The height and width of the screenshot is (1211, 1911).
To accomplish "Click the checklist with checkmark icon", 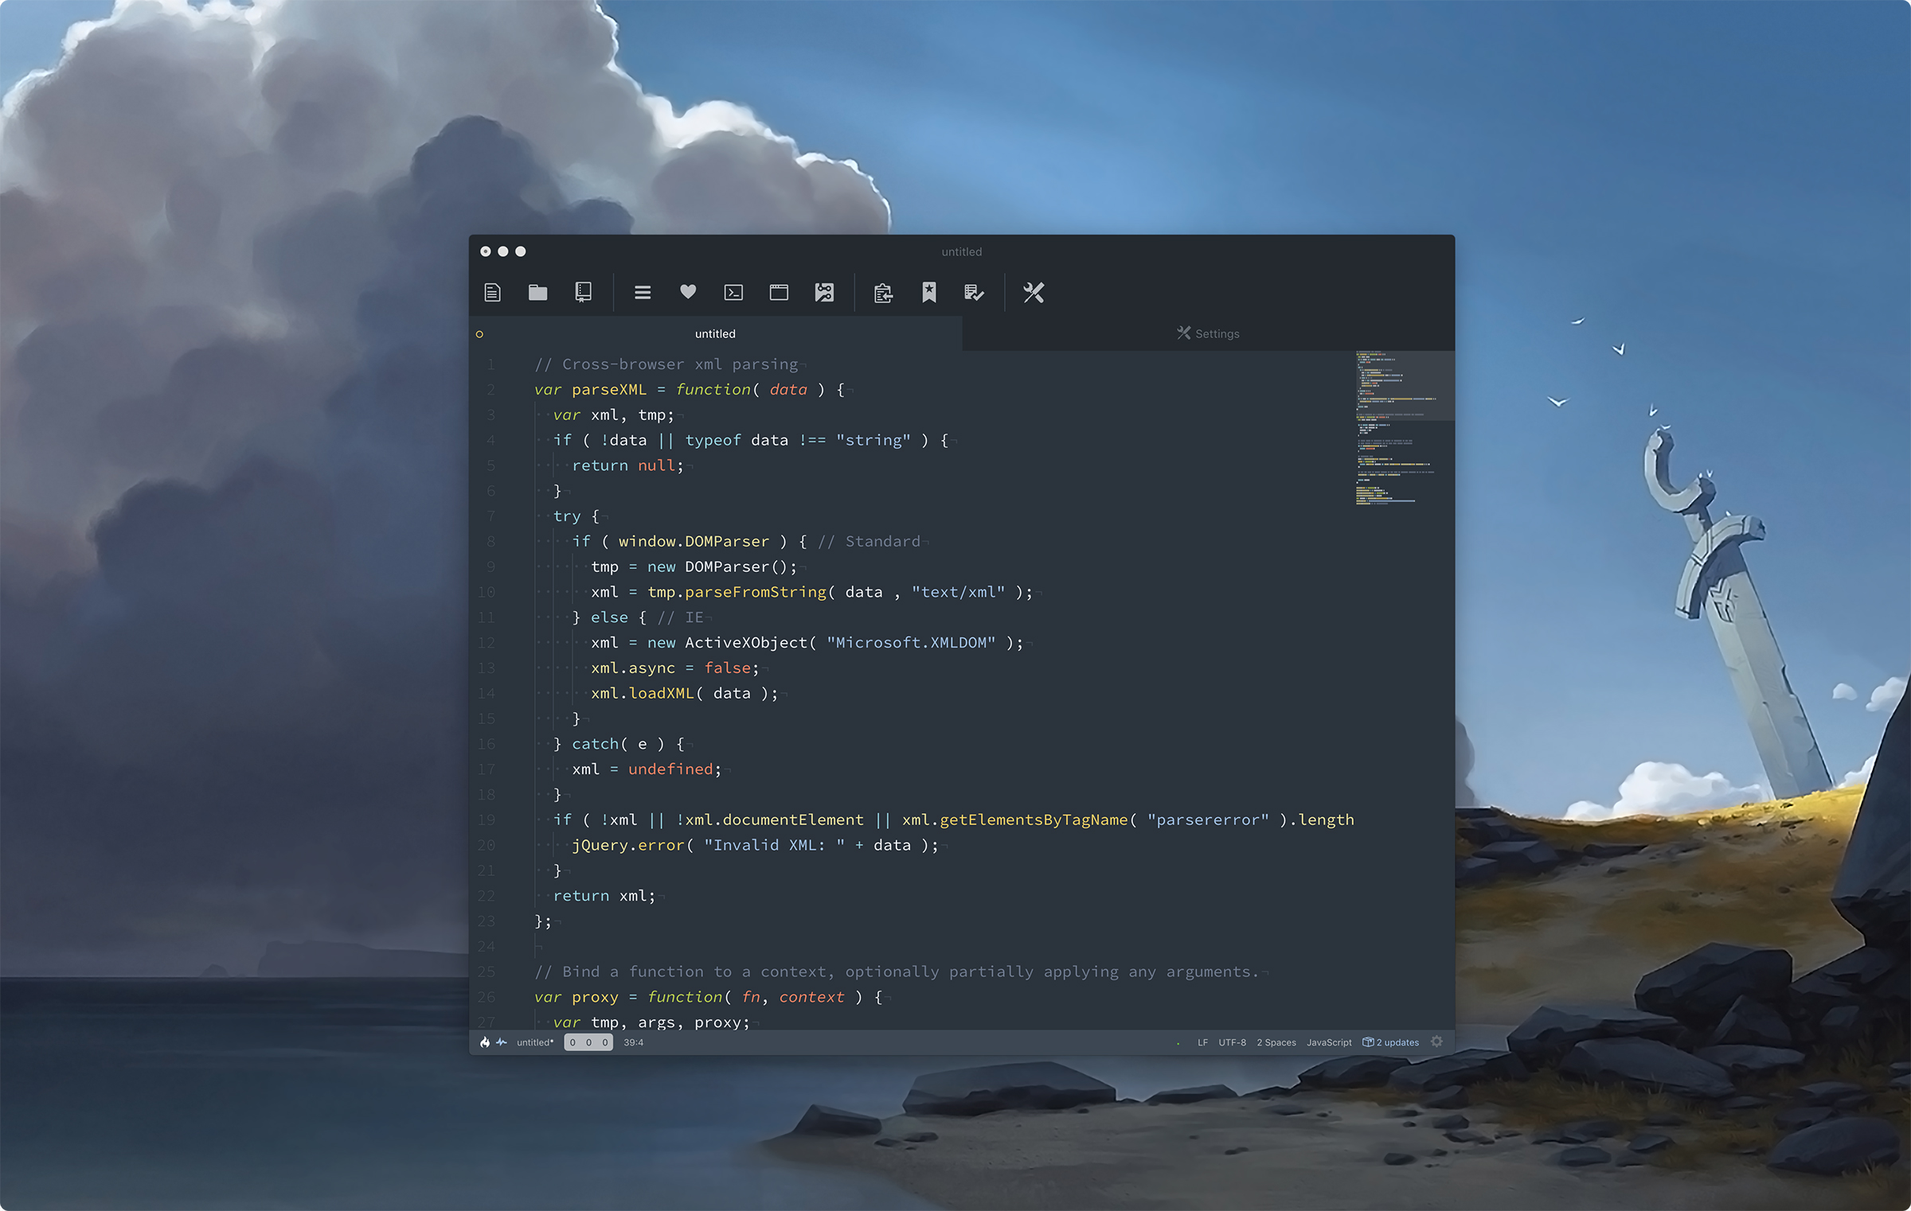I will [974, 293].
